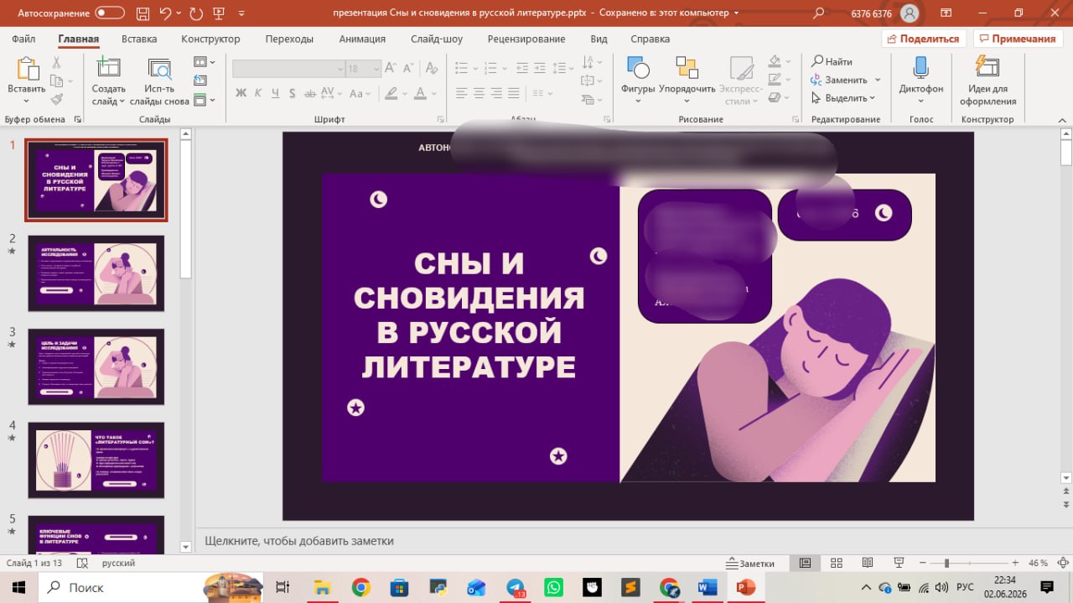The width and height of the screenshot is (1073, 603).
Task: Switch to Slide Sorter view icon
Action: click(836, 564)
